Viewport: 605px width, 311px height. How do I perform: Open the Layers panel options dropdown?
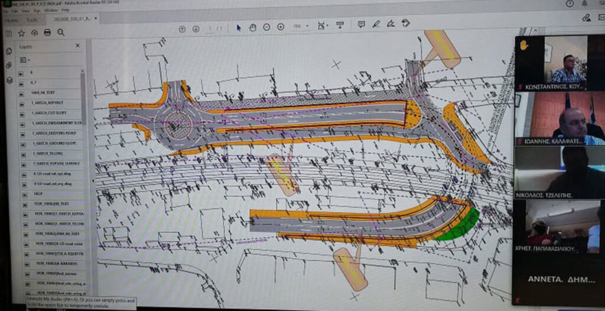(x=25, y=60)
